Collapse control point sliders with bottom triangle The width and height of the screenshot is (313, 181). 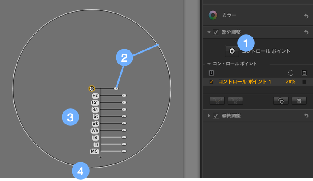(x=100, y=157)
